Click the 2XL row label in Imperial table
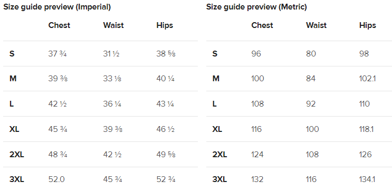Screen dimensions: 392x191 17,155
